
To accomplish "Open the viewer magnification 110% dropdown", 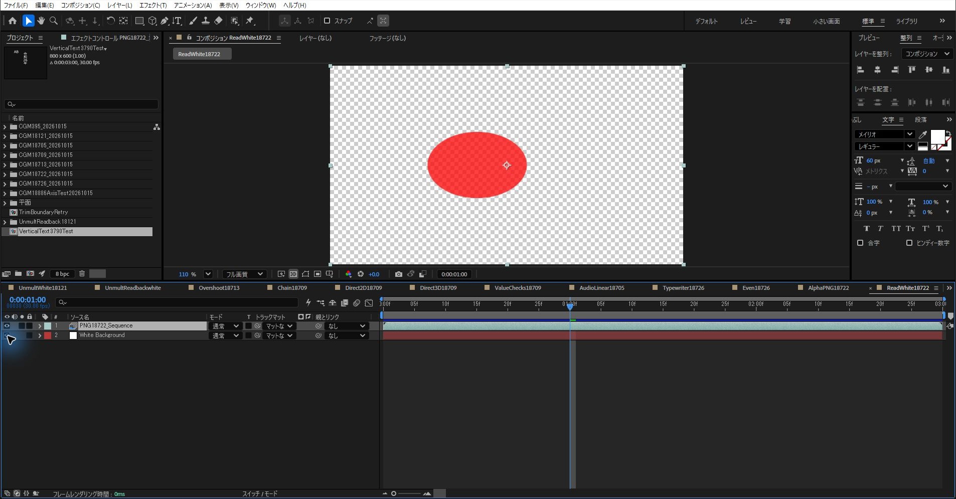I will click(208, 274).
